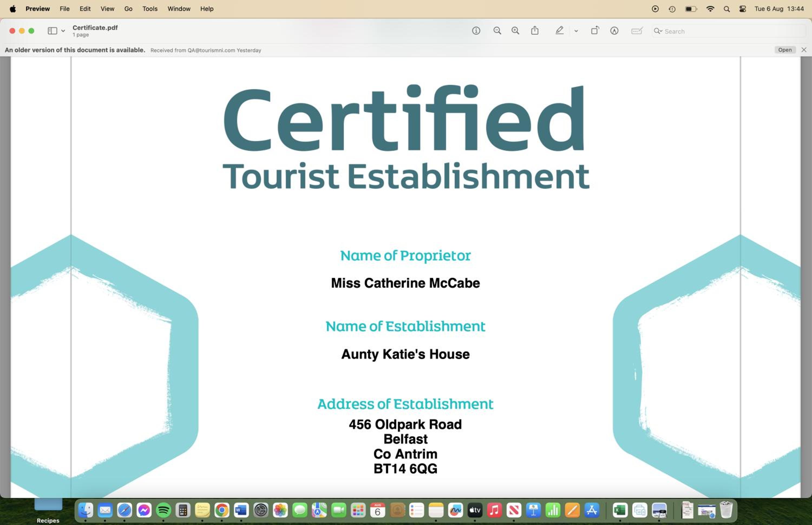This screenshot has height=525, width=812.
Task: Open Calendar from the Dock
Action: [378, 510]
